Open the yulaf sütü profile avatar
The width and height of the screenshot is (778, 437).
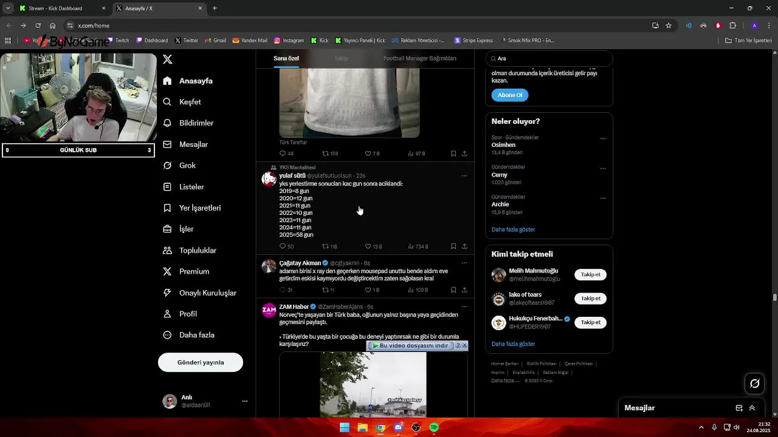pos(269,179)
